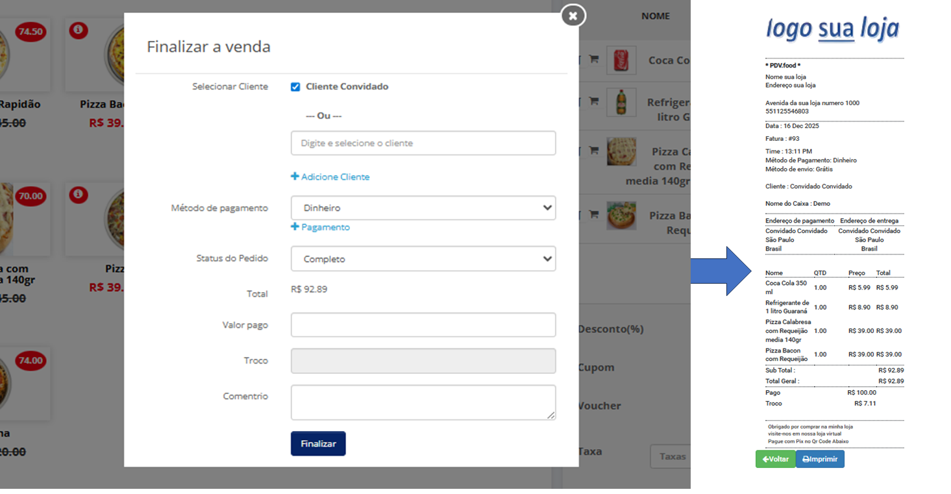Click the green Voltar button

click(775, 459)
